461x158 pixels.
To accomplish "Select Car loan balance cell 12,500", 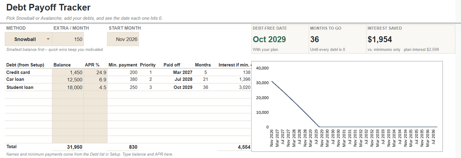I will point(67,79).
